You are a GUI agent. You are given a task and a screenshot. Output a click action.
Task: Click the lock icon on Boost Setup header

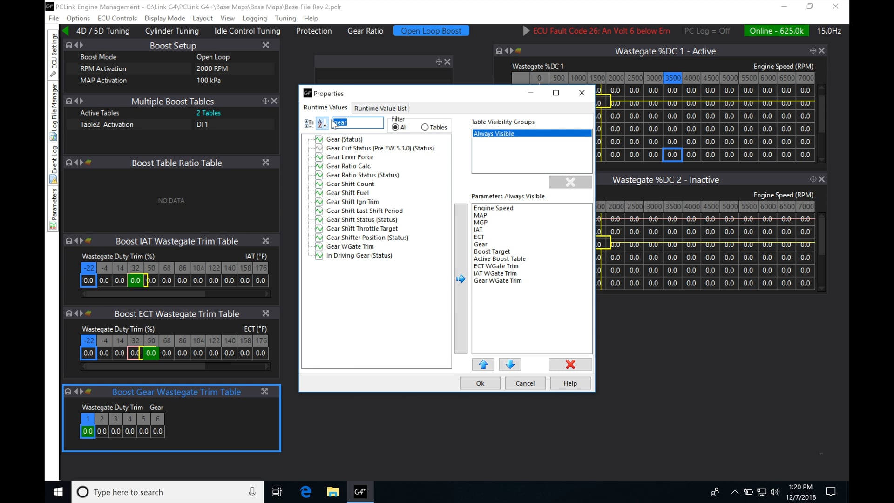[x=69, y=45]
